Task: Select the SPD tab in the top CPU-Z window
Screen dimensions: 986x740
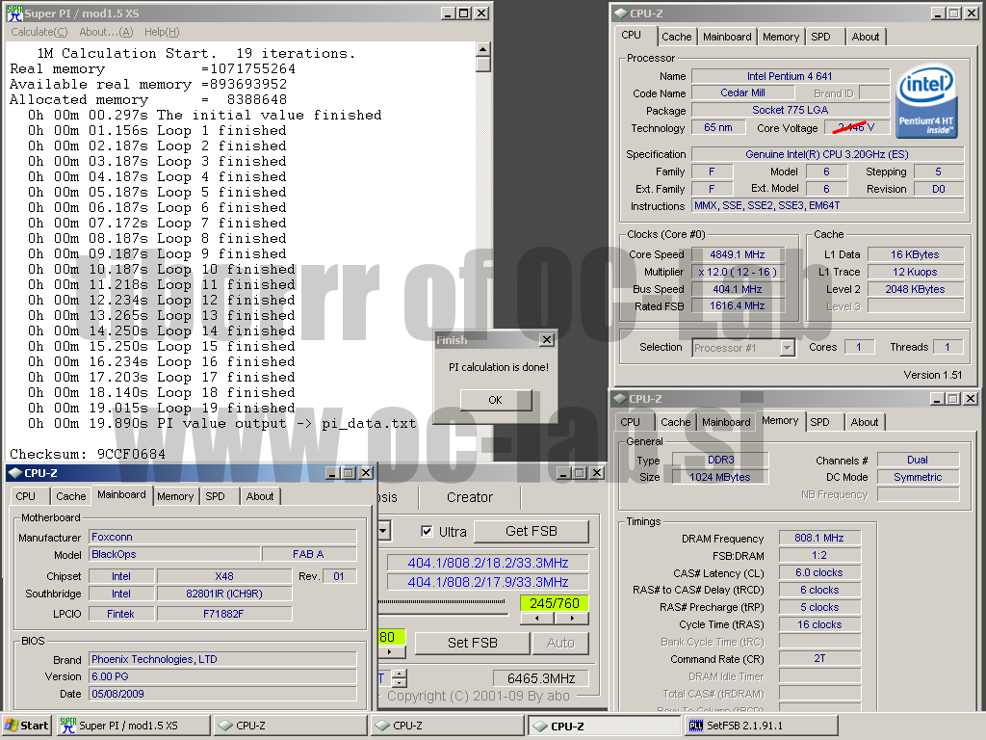Action: (820, 37)
